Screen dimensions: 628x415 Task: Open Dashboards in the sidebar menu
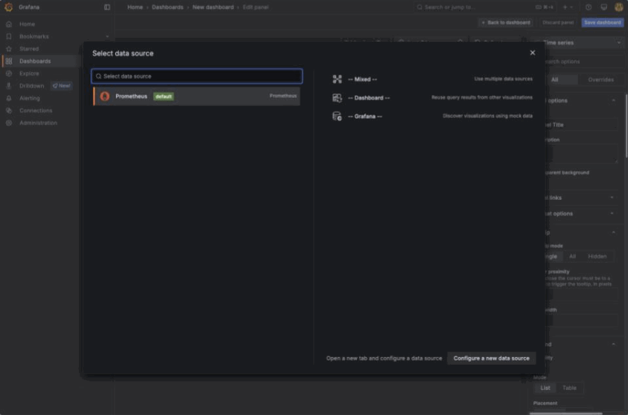tap(35, 61)
